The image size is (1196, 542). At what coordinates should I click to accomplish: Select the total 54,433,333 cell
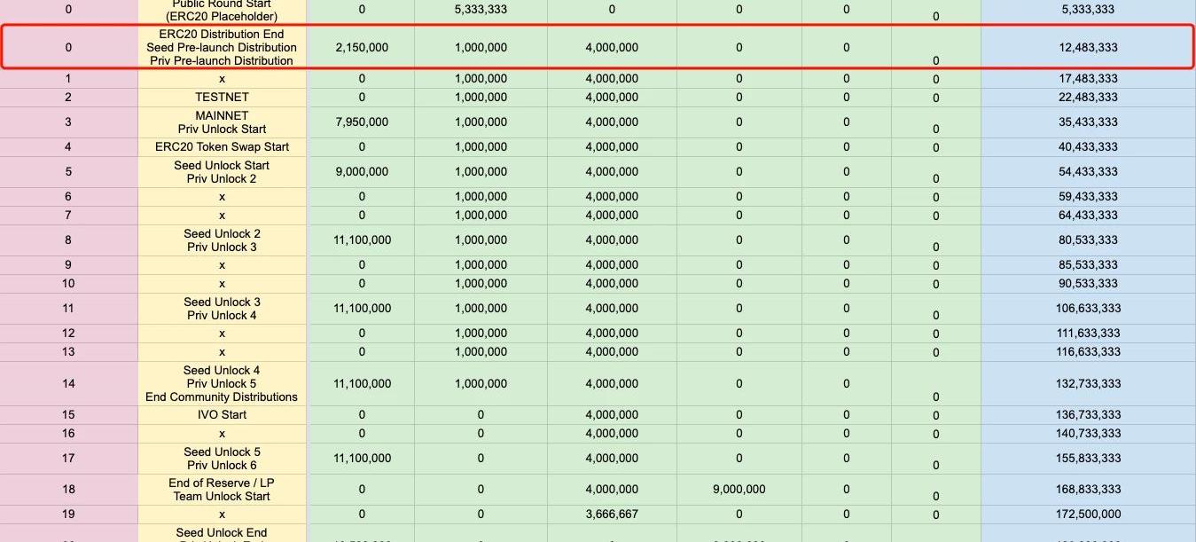click(1088, 172)
